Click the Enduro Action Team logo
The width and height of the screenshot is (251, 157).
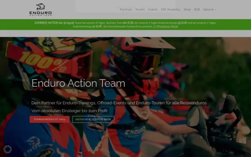tap(41, 10)
